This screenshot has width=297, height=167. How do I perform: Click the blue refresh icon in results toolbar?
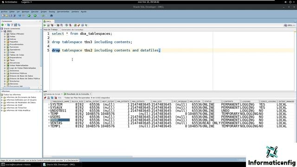coord(52,98)
